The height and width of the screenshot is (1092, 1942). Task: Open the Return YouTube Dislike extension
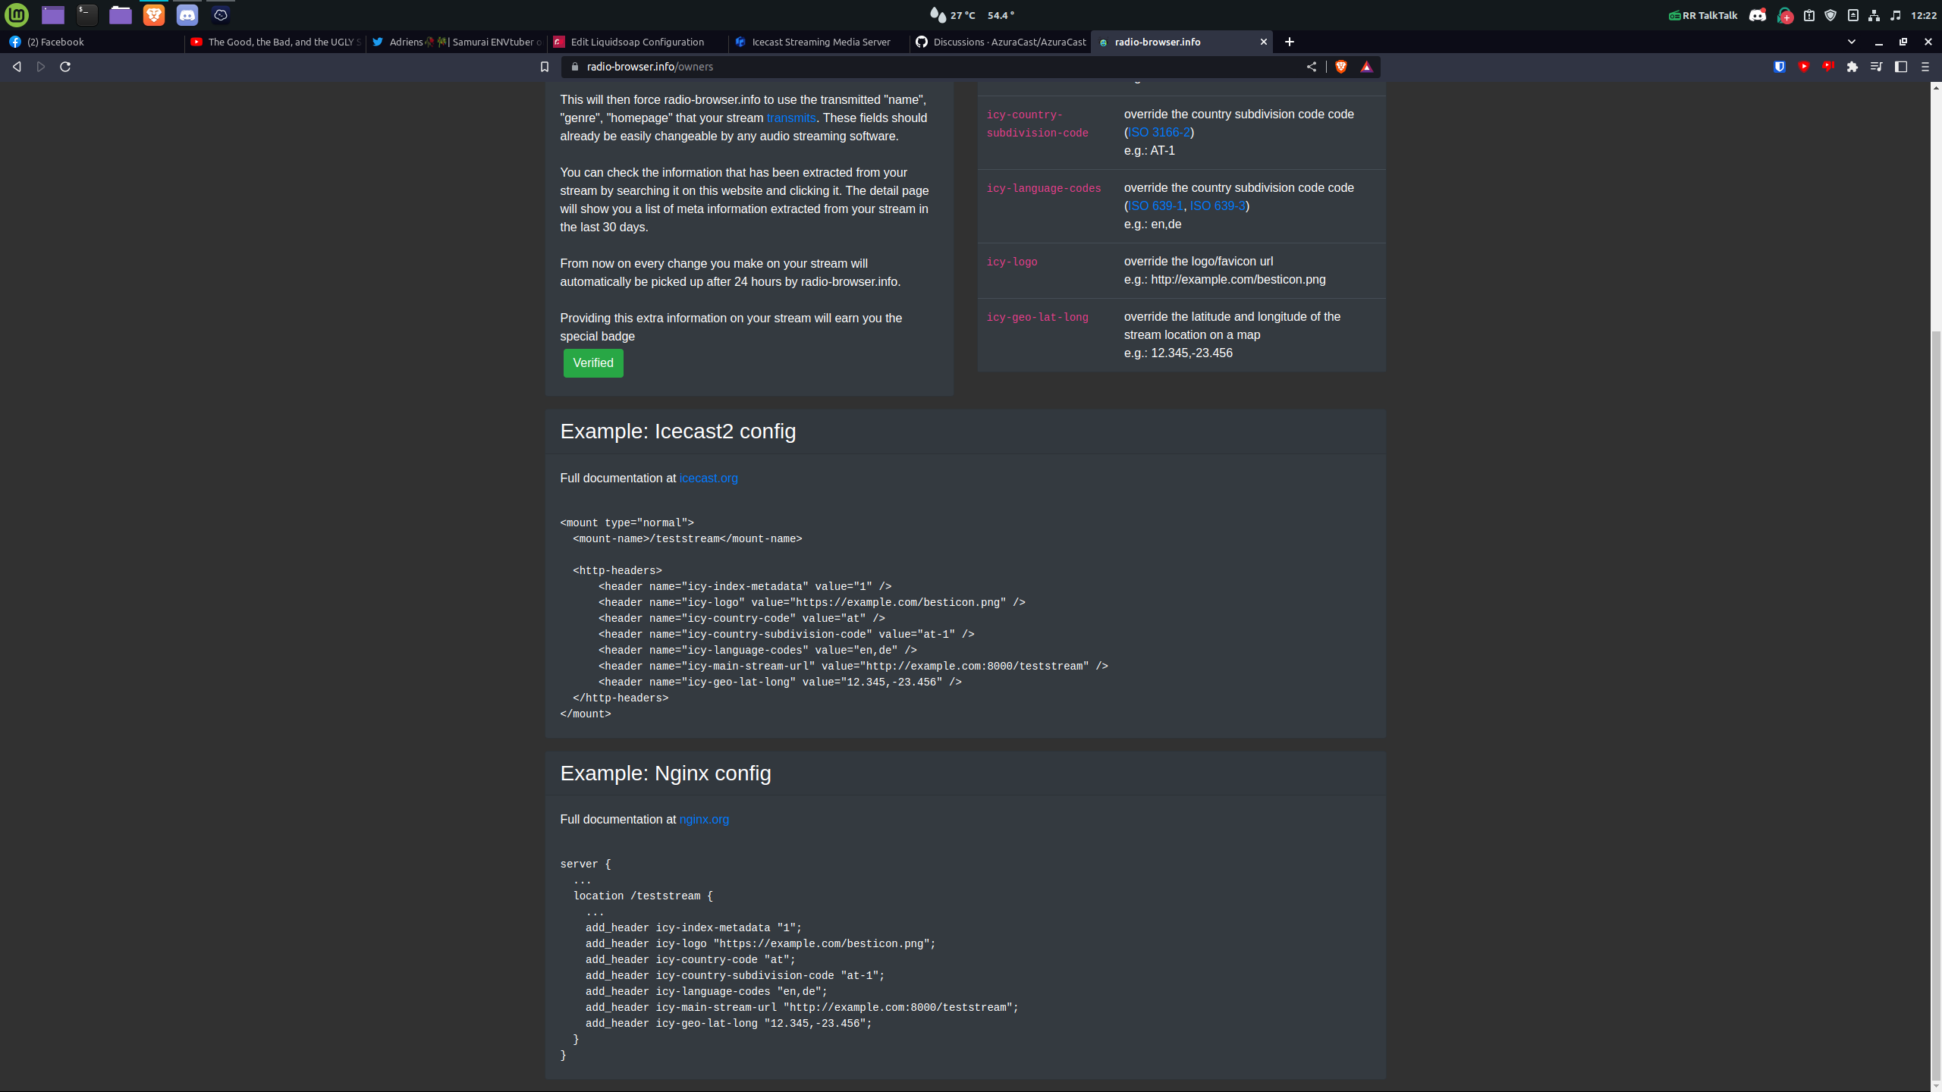click(1827, 67)
